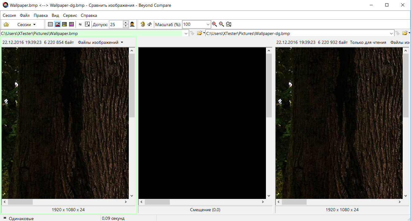The height and width of the screenshot is (221, 411).
Task: Open the Вид menu
Action: click(x=55, y=15)
